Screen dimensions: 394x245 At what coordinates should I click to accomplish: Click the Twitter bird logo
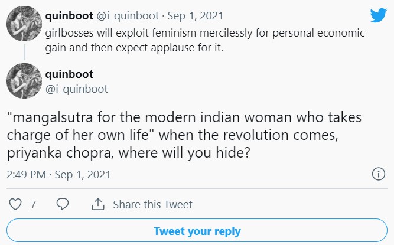click(x=377, y=15)
